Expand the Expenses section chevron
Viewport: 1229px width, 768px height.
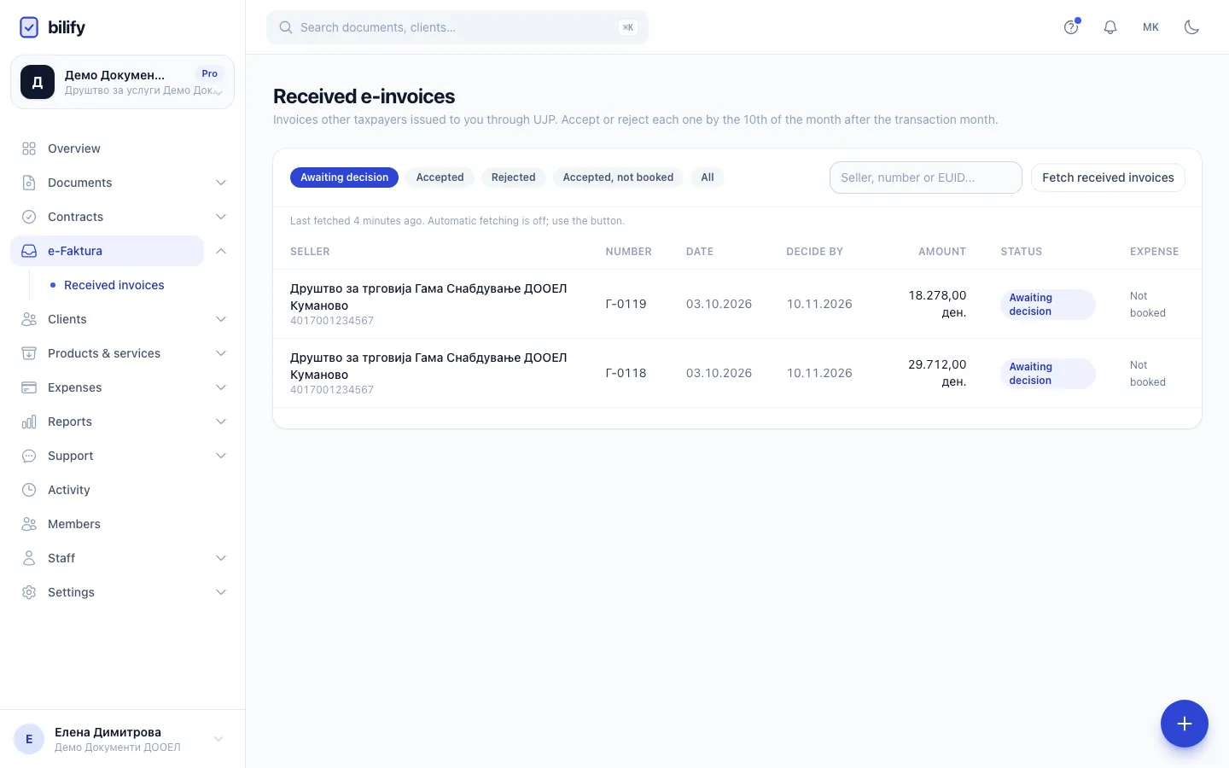coord(221,387)
